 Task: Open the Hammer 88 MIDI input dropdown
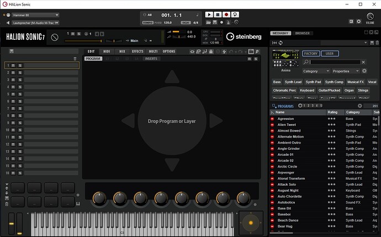pyautogui.click(x=35, y=15)
